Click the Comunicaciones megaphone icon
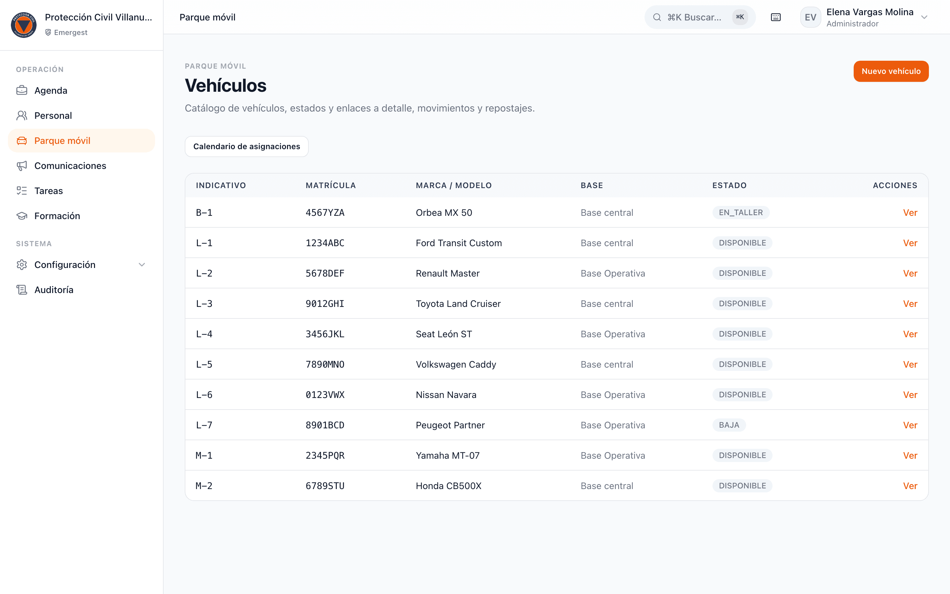Image resolution: width=950 pixels, height=594 pixels. (22, 166)
